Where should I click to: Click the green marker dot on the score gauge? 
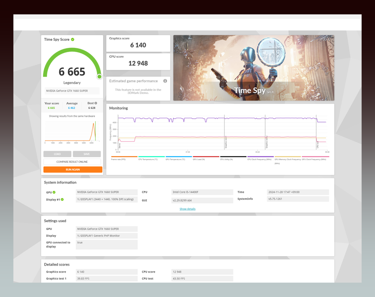(x=99, y=76)
